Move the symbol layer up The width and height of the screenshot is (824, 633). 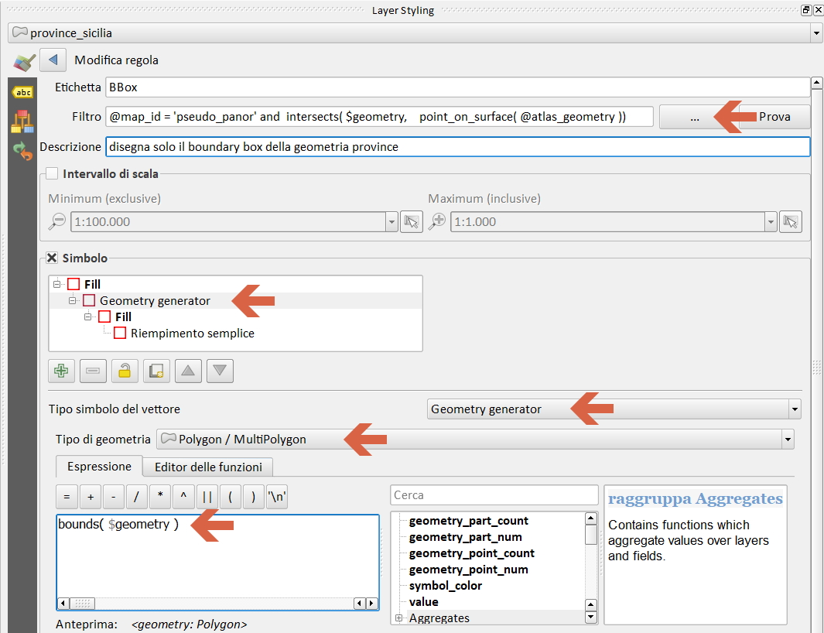pos(188,371)
